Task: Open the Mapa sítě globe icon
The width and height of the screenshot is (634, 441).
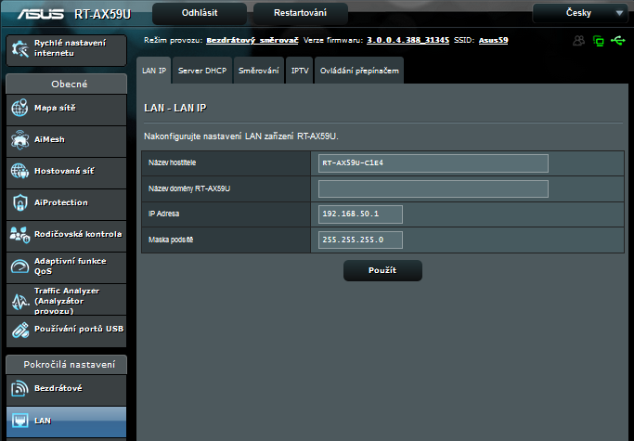Action: (x=19, y=109)
